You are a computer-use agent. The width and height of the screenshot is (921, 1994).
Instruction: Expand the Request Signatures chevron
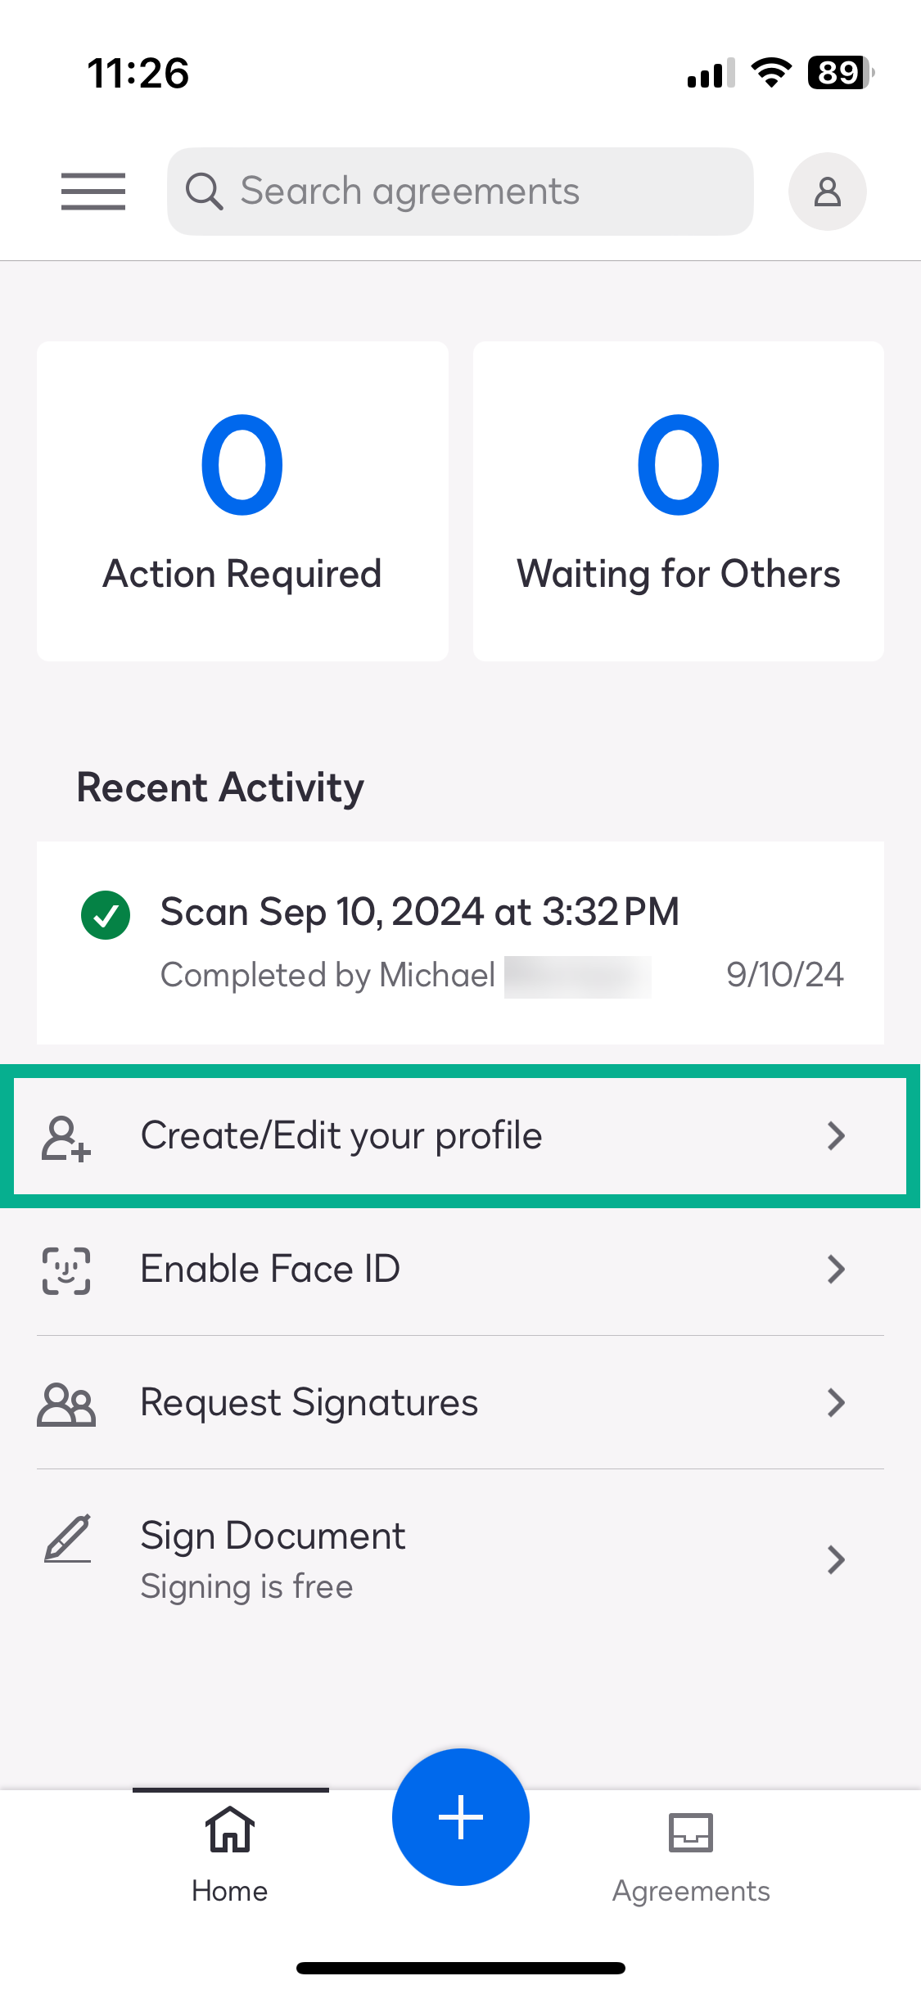coord(836,1403)
